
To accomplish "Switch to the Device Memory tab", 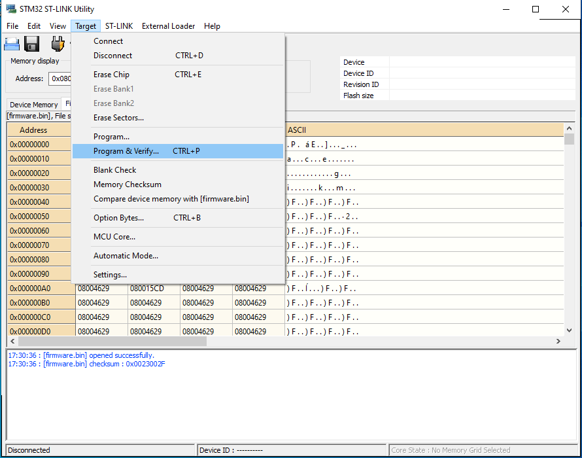I will 34,105.
